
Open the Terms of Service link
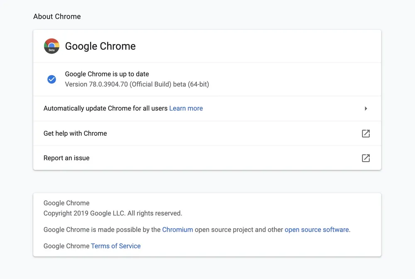116,246
